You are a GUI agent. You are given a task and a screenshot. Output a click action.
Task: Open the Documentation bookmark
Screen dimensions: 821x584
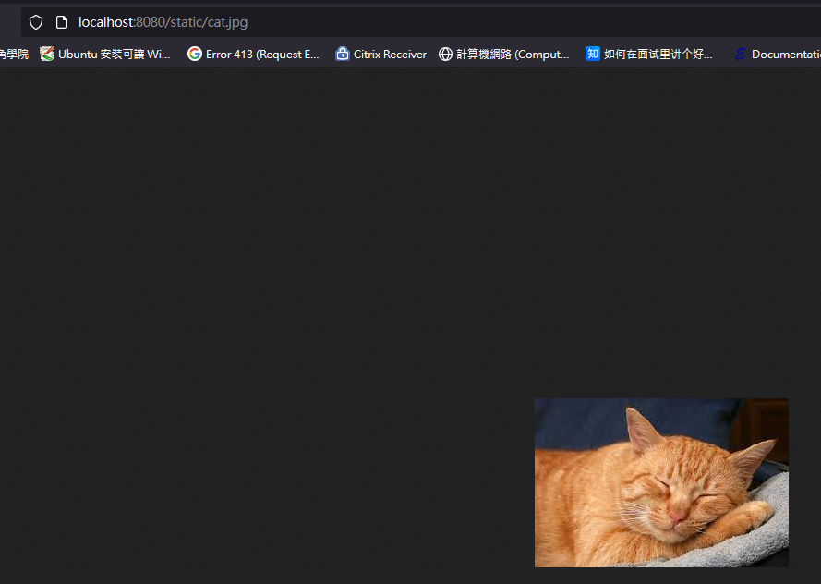(x=777, y=54)
